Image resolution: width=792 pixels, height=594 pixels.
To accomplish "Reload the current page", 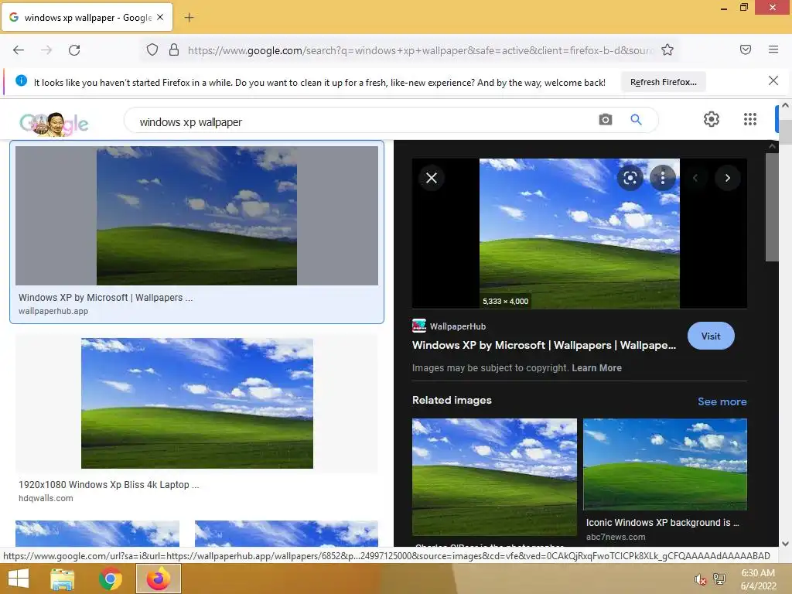I will pyautogui.click(x=74, y=50).
